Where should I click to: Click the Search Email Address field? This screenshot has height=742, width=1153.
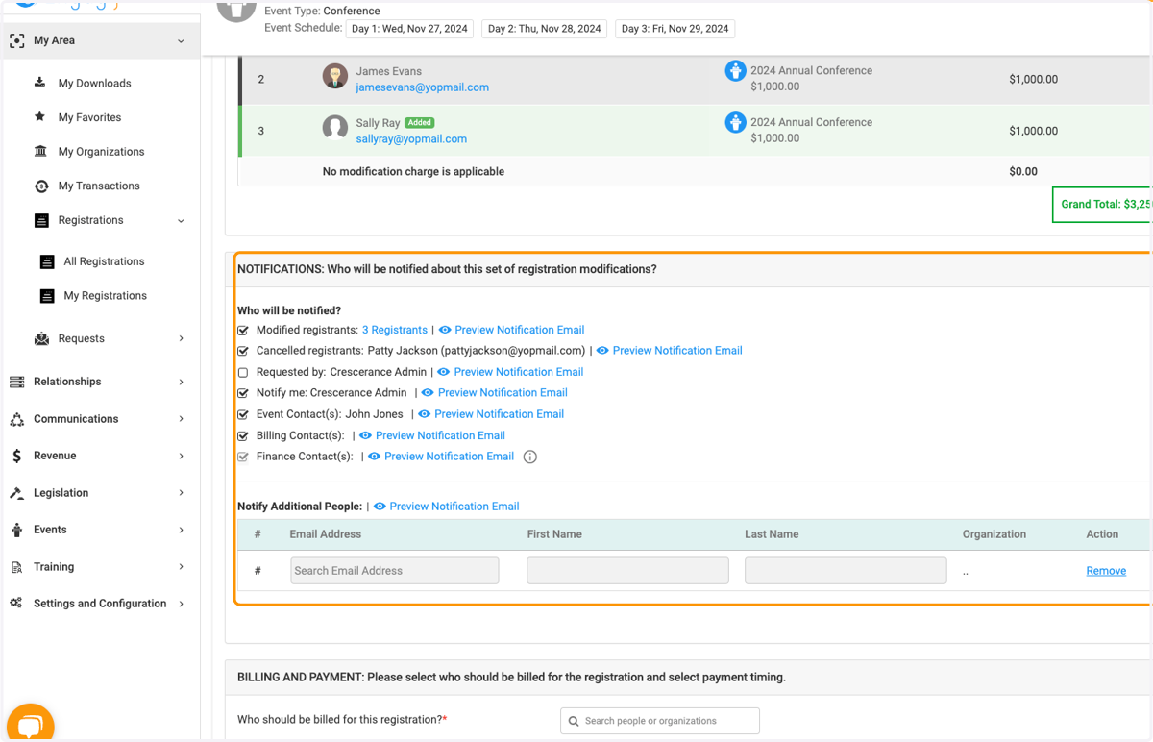click(x=395, y=571)
